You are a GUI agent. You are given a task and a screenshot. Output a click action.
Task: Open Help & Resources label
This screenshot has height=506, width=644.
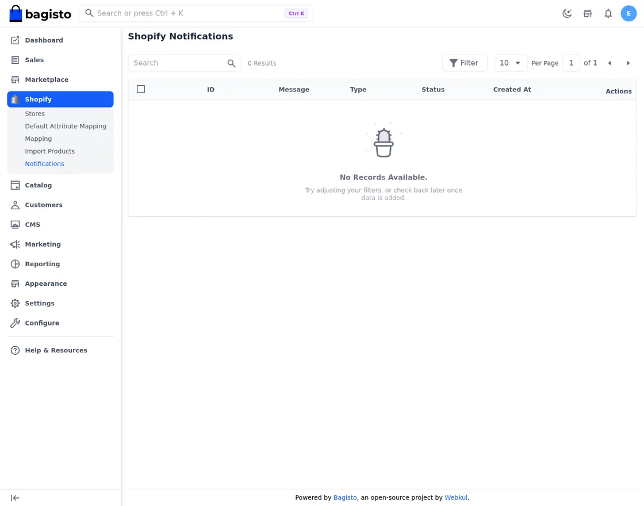(x=56, y=350)
